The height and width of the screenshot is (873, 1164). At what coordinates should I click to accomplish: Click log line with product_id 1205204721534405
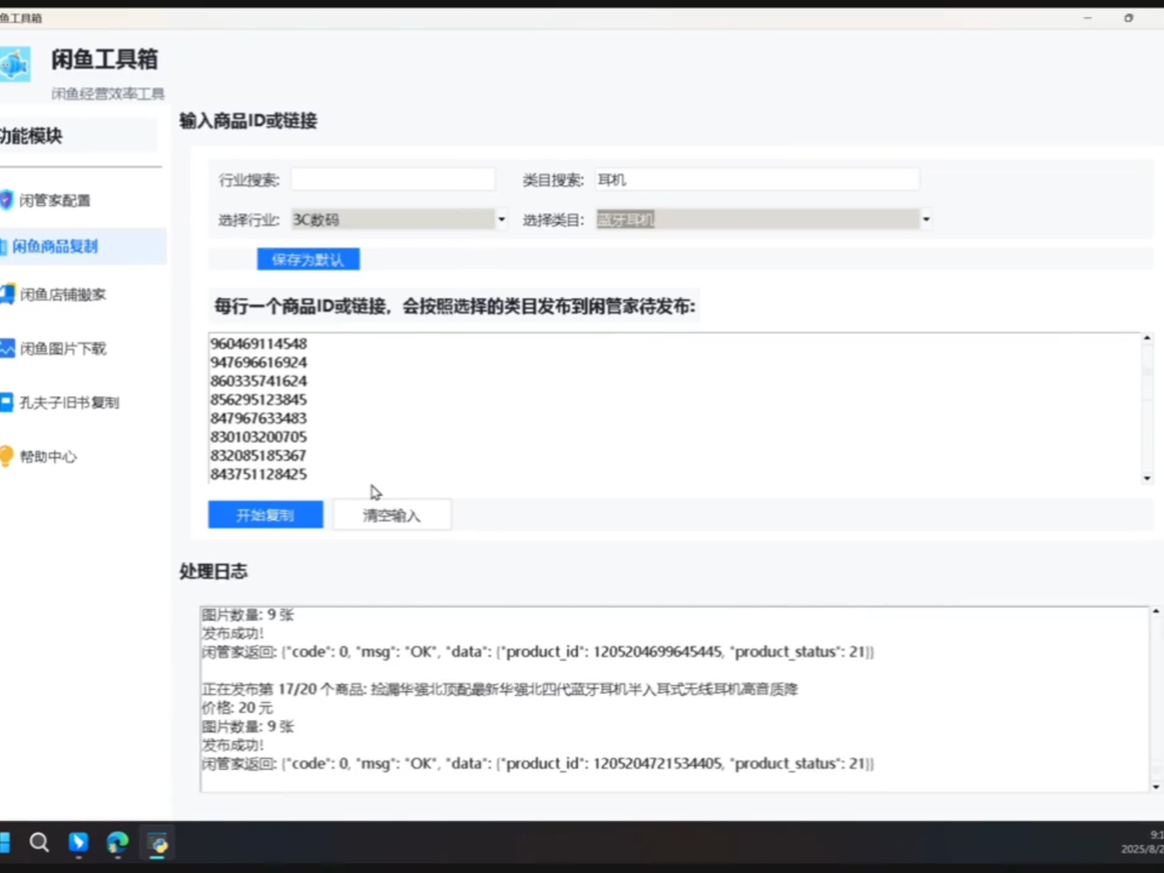538,764
